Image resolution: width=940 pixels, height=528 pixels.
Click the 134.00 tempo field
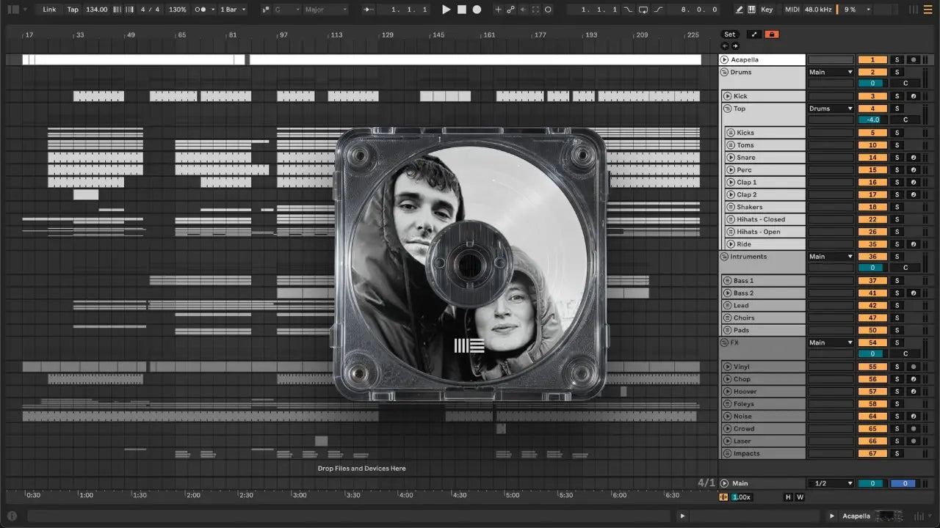pyautogui.click(x=96, y=10)
